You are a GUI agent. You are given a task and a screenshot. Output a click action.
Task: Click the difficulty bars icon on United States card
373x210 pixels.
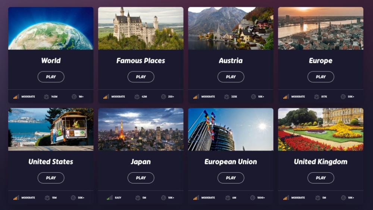[16, 198]
